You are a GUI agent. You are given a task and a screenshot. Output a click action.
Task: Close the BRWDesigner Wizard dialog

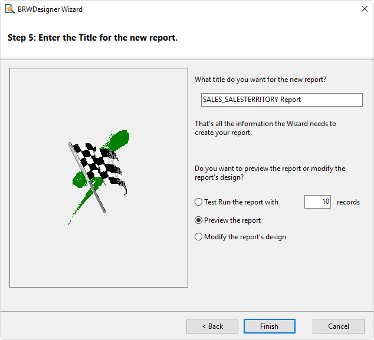pos(364,9)
